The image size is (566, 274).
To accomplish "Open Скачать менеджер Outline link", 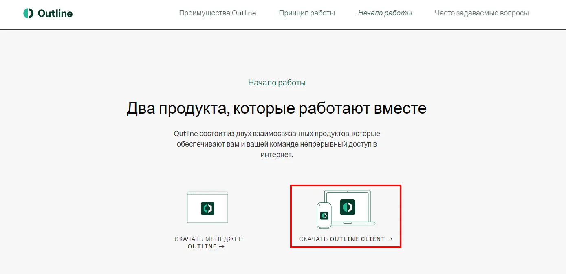I will 209,243.
